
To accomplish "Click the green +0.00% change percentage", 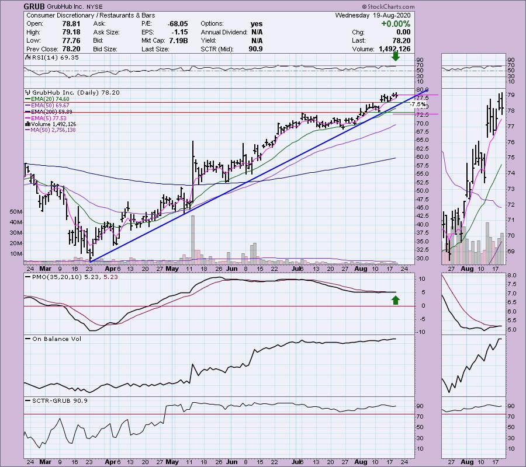I will tap(396, 24).
